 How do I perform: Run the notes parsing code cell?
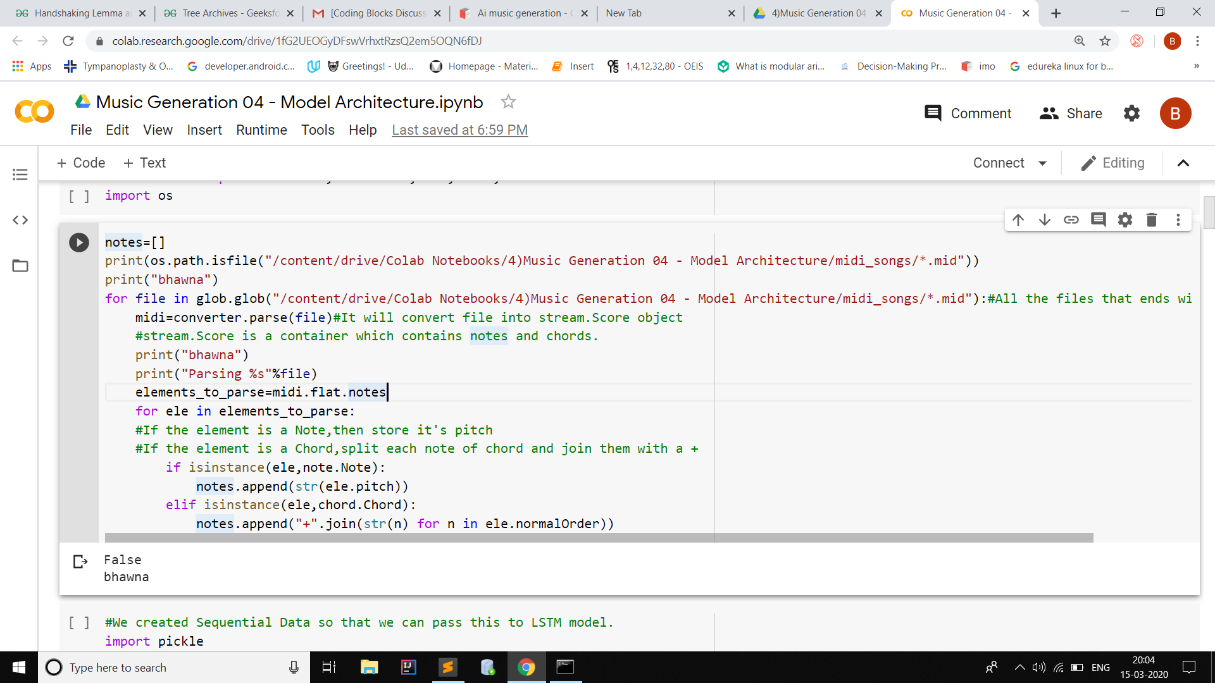79,242
